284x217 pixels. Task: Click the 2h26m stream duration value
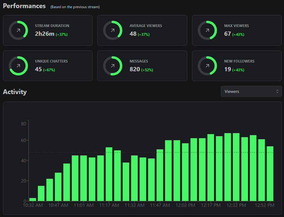[x=44, y=34]
